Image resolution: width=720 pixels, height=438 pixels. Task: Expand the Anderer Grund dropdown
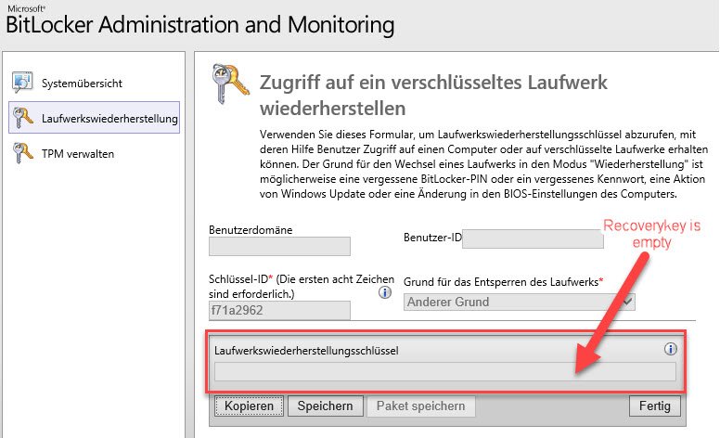pyautogui.click(x=519, y=302)
